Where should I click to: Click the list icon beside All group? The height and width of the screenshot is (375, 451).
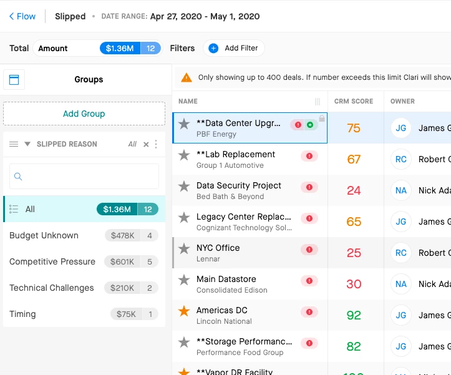(14, 209)
